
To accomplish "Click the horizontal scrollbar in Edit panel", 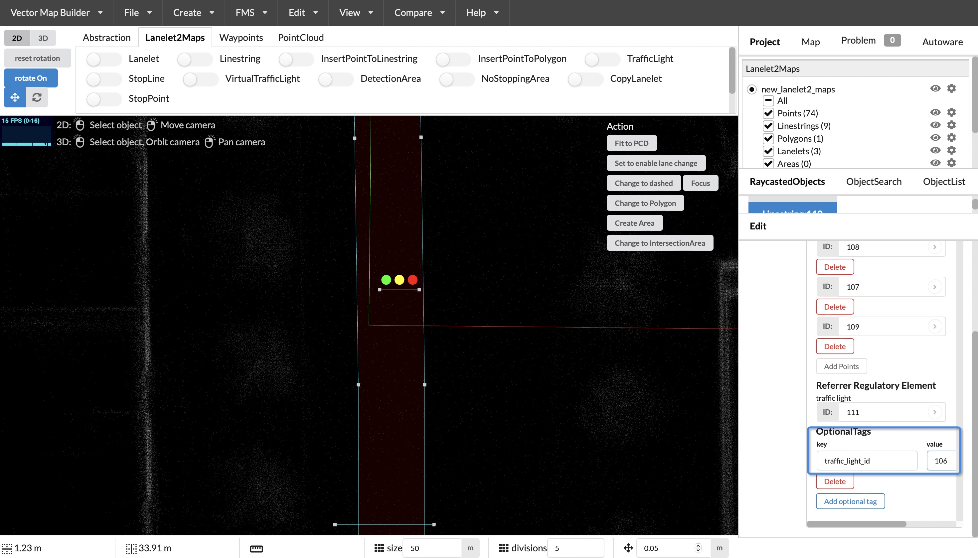I will [x=856, y=524].
